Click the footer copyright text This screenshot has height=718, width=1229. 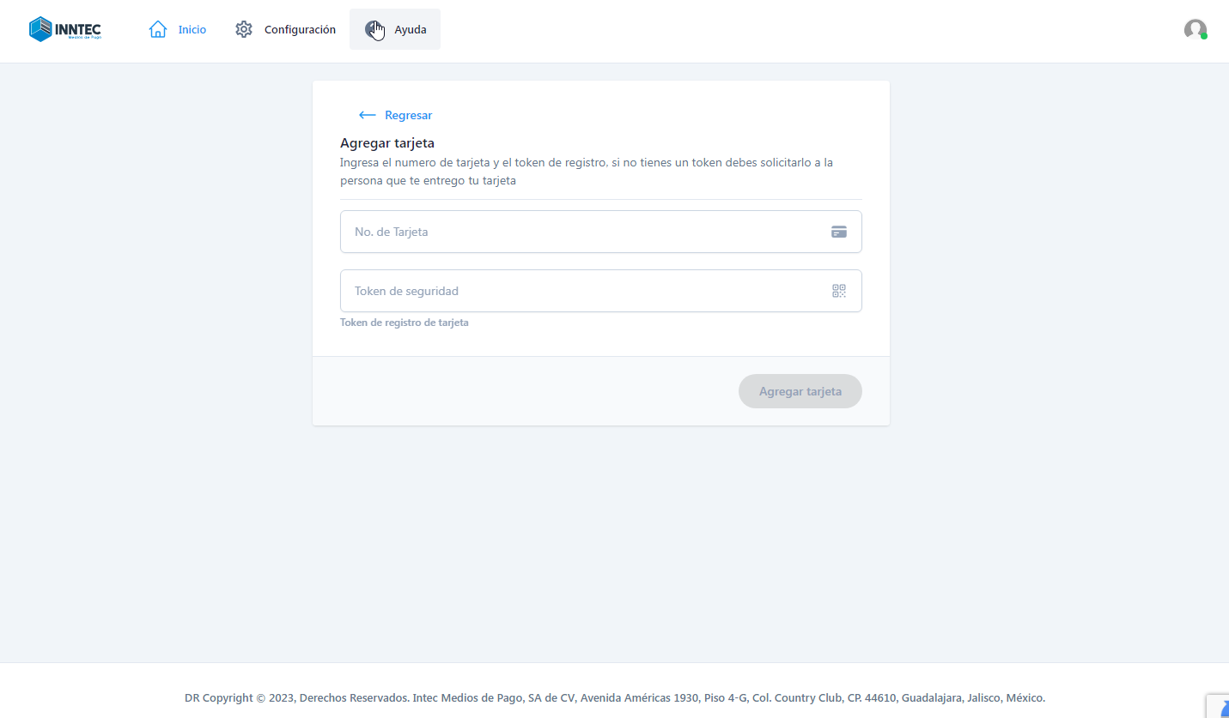coord(614,697)
